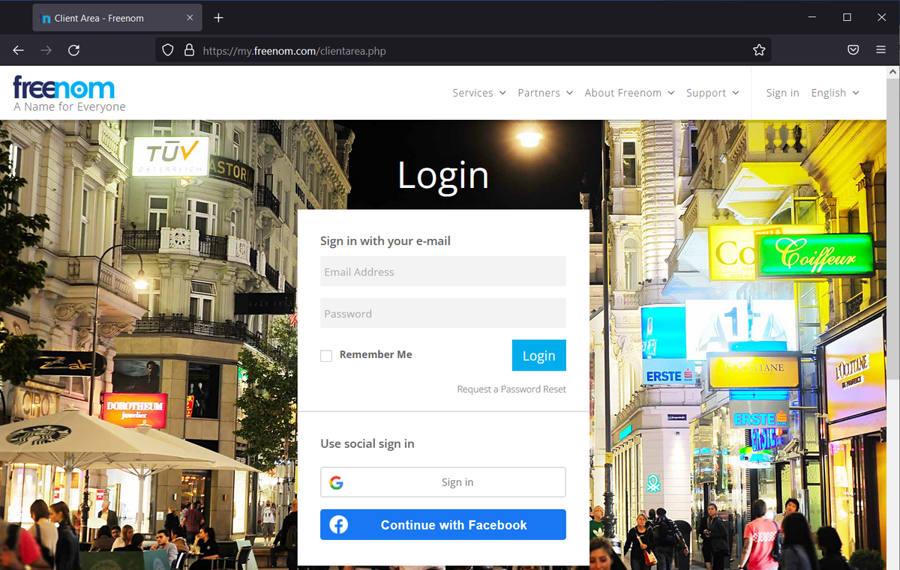Open the tracking protection shield icon
Viewport: 900px width, 570px height.
click(168, 50)
